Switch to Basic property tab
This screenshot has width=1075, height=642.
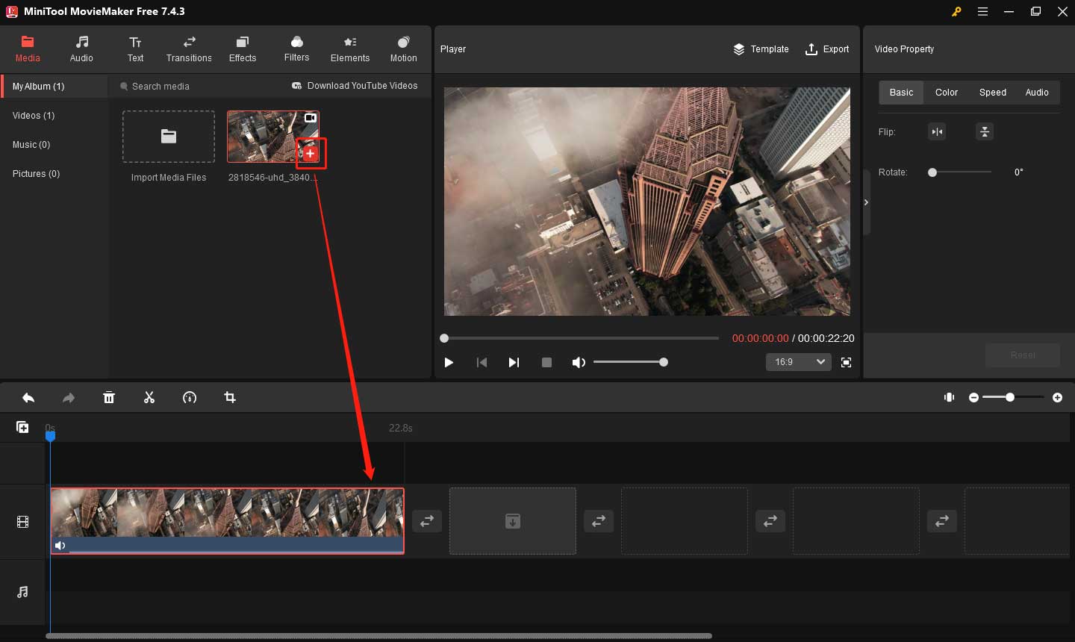pyautogui.click(x=901, y=93)
